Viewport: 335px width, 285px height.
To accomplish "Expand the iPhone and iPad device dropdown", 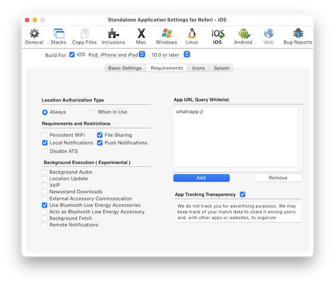I will (117, 55).
